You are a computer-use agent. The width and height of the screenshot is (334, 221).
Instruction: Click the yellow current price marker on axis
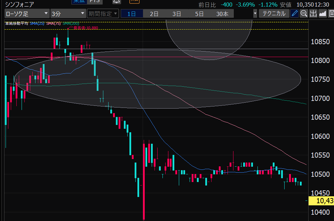pyautogui.click(x=320, y=200)
